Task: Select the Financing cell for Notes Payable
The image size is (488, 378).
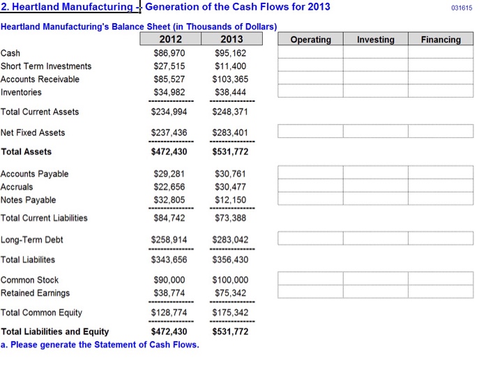Action: click(x=441, y=199)
